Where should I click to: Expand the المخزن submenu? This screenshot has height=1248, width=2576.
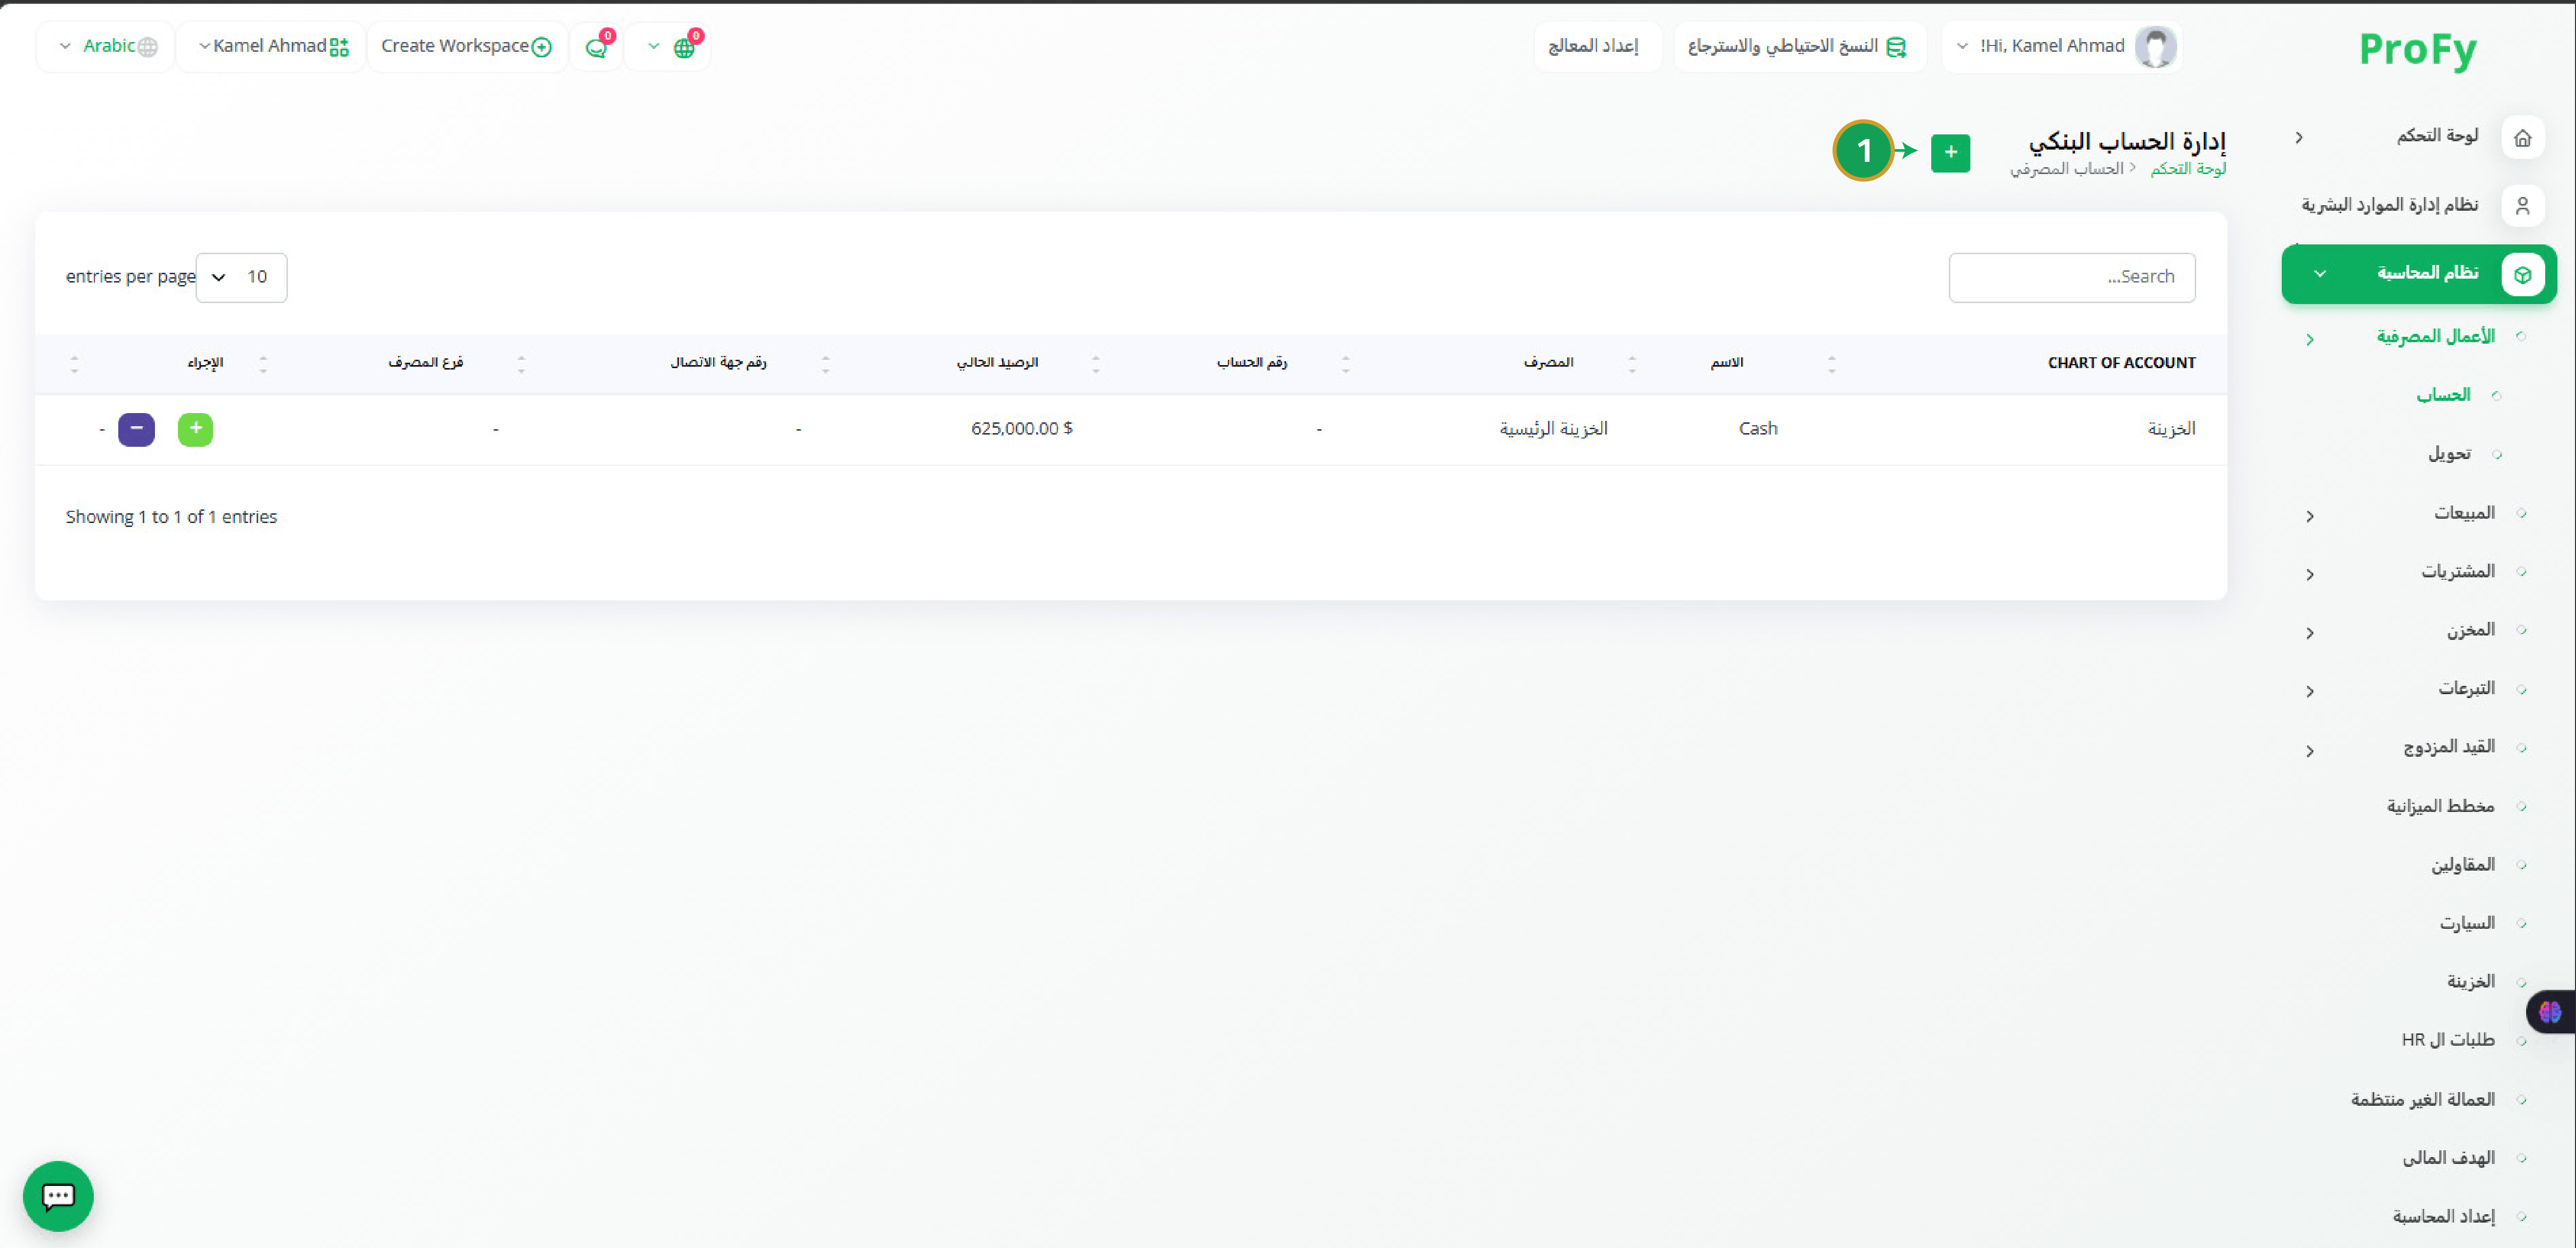click(x=2310, y=633)
